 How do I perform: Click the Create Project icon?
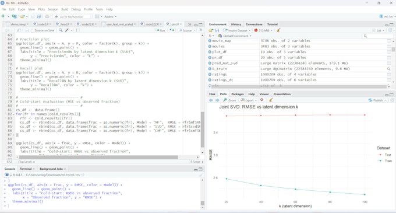pyautogui.click(x=15, y=16)
